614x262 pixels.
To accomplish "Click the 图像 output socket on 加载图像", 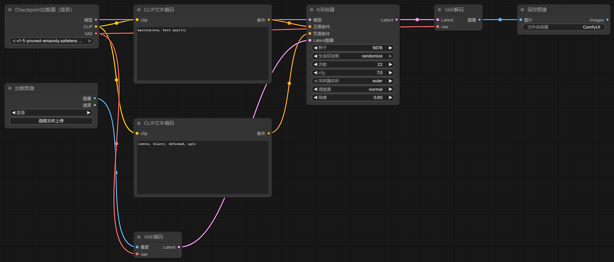I will pos(95,98).
